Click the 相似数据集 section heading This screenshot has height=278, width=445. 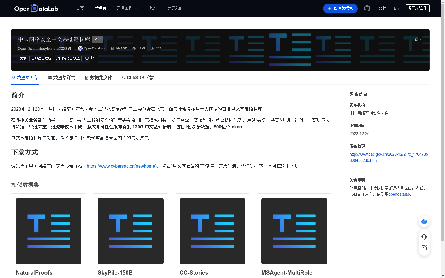25,185
